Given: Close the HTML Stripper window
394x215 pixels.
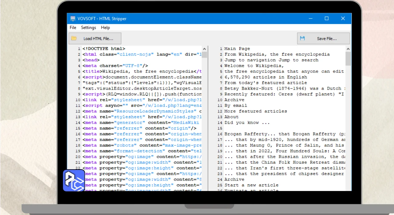Looking at the screenshot, I should click(343, 18).
